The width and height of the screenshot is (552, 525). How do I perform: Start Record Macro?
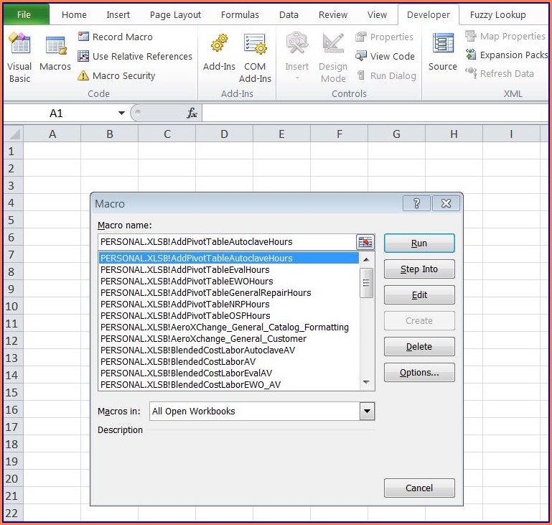click(116, 37)
